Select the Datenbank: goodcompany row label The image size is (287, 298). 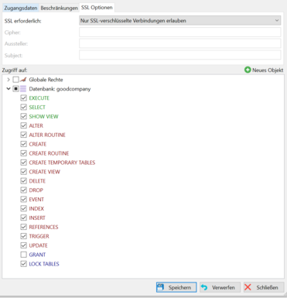(x=60, y=89)
